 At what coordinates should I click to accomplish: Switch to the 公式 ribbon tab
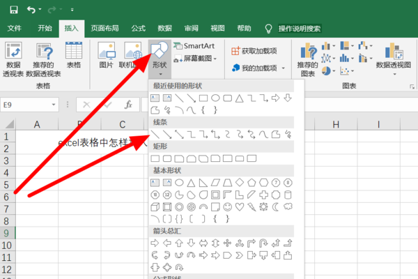pyautogui.click(x=138, y=29)
